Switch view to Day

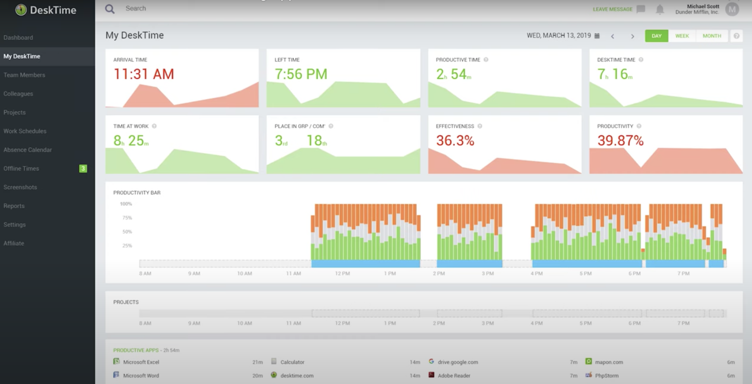coord(656,36)
